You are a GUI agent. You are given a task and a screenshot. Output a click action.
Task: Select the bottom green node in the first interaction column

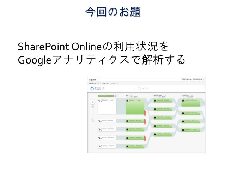point(163,134)
